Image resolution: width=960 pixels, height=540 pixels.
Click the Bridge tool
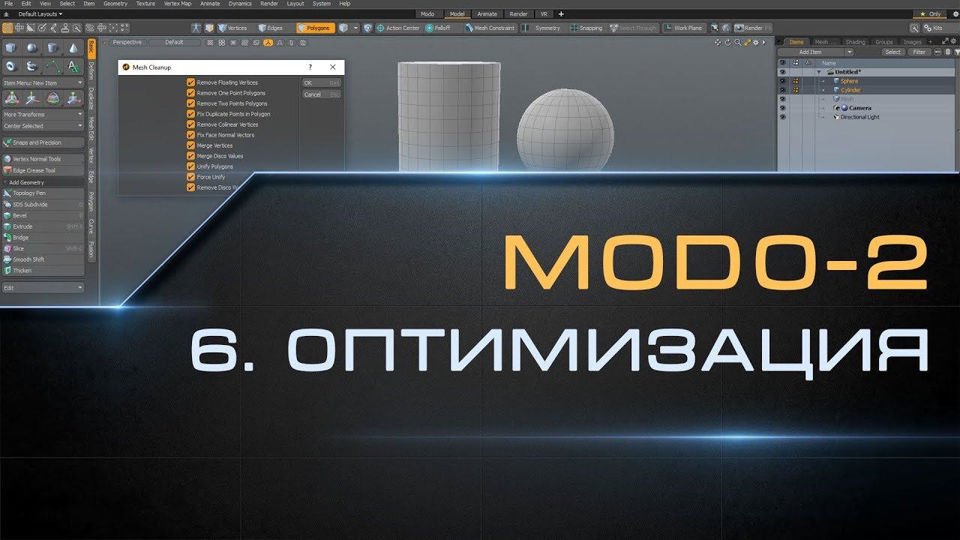[43, 238]
